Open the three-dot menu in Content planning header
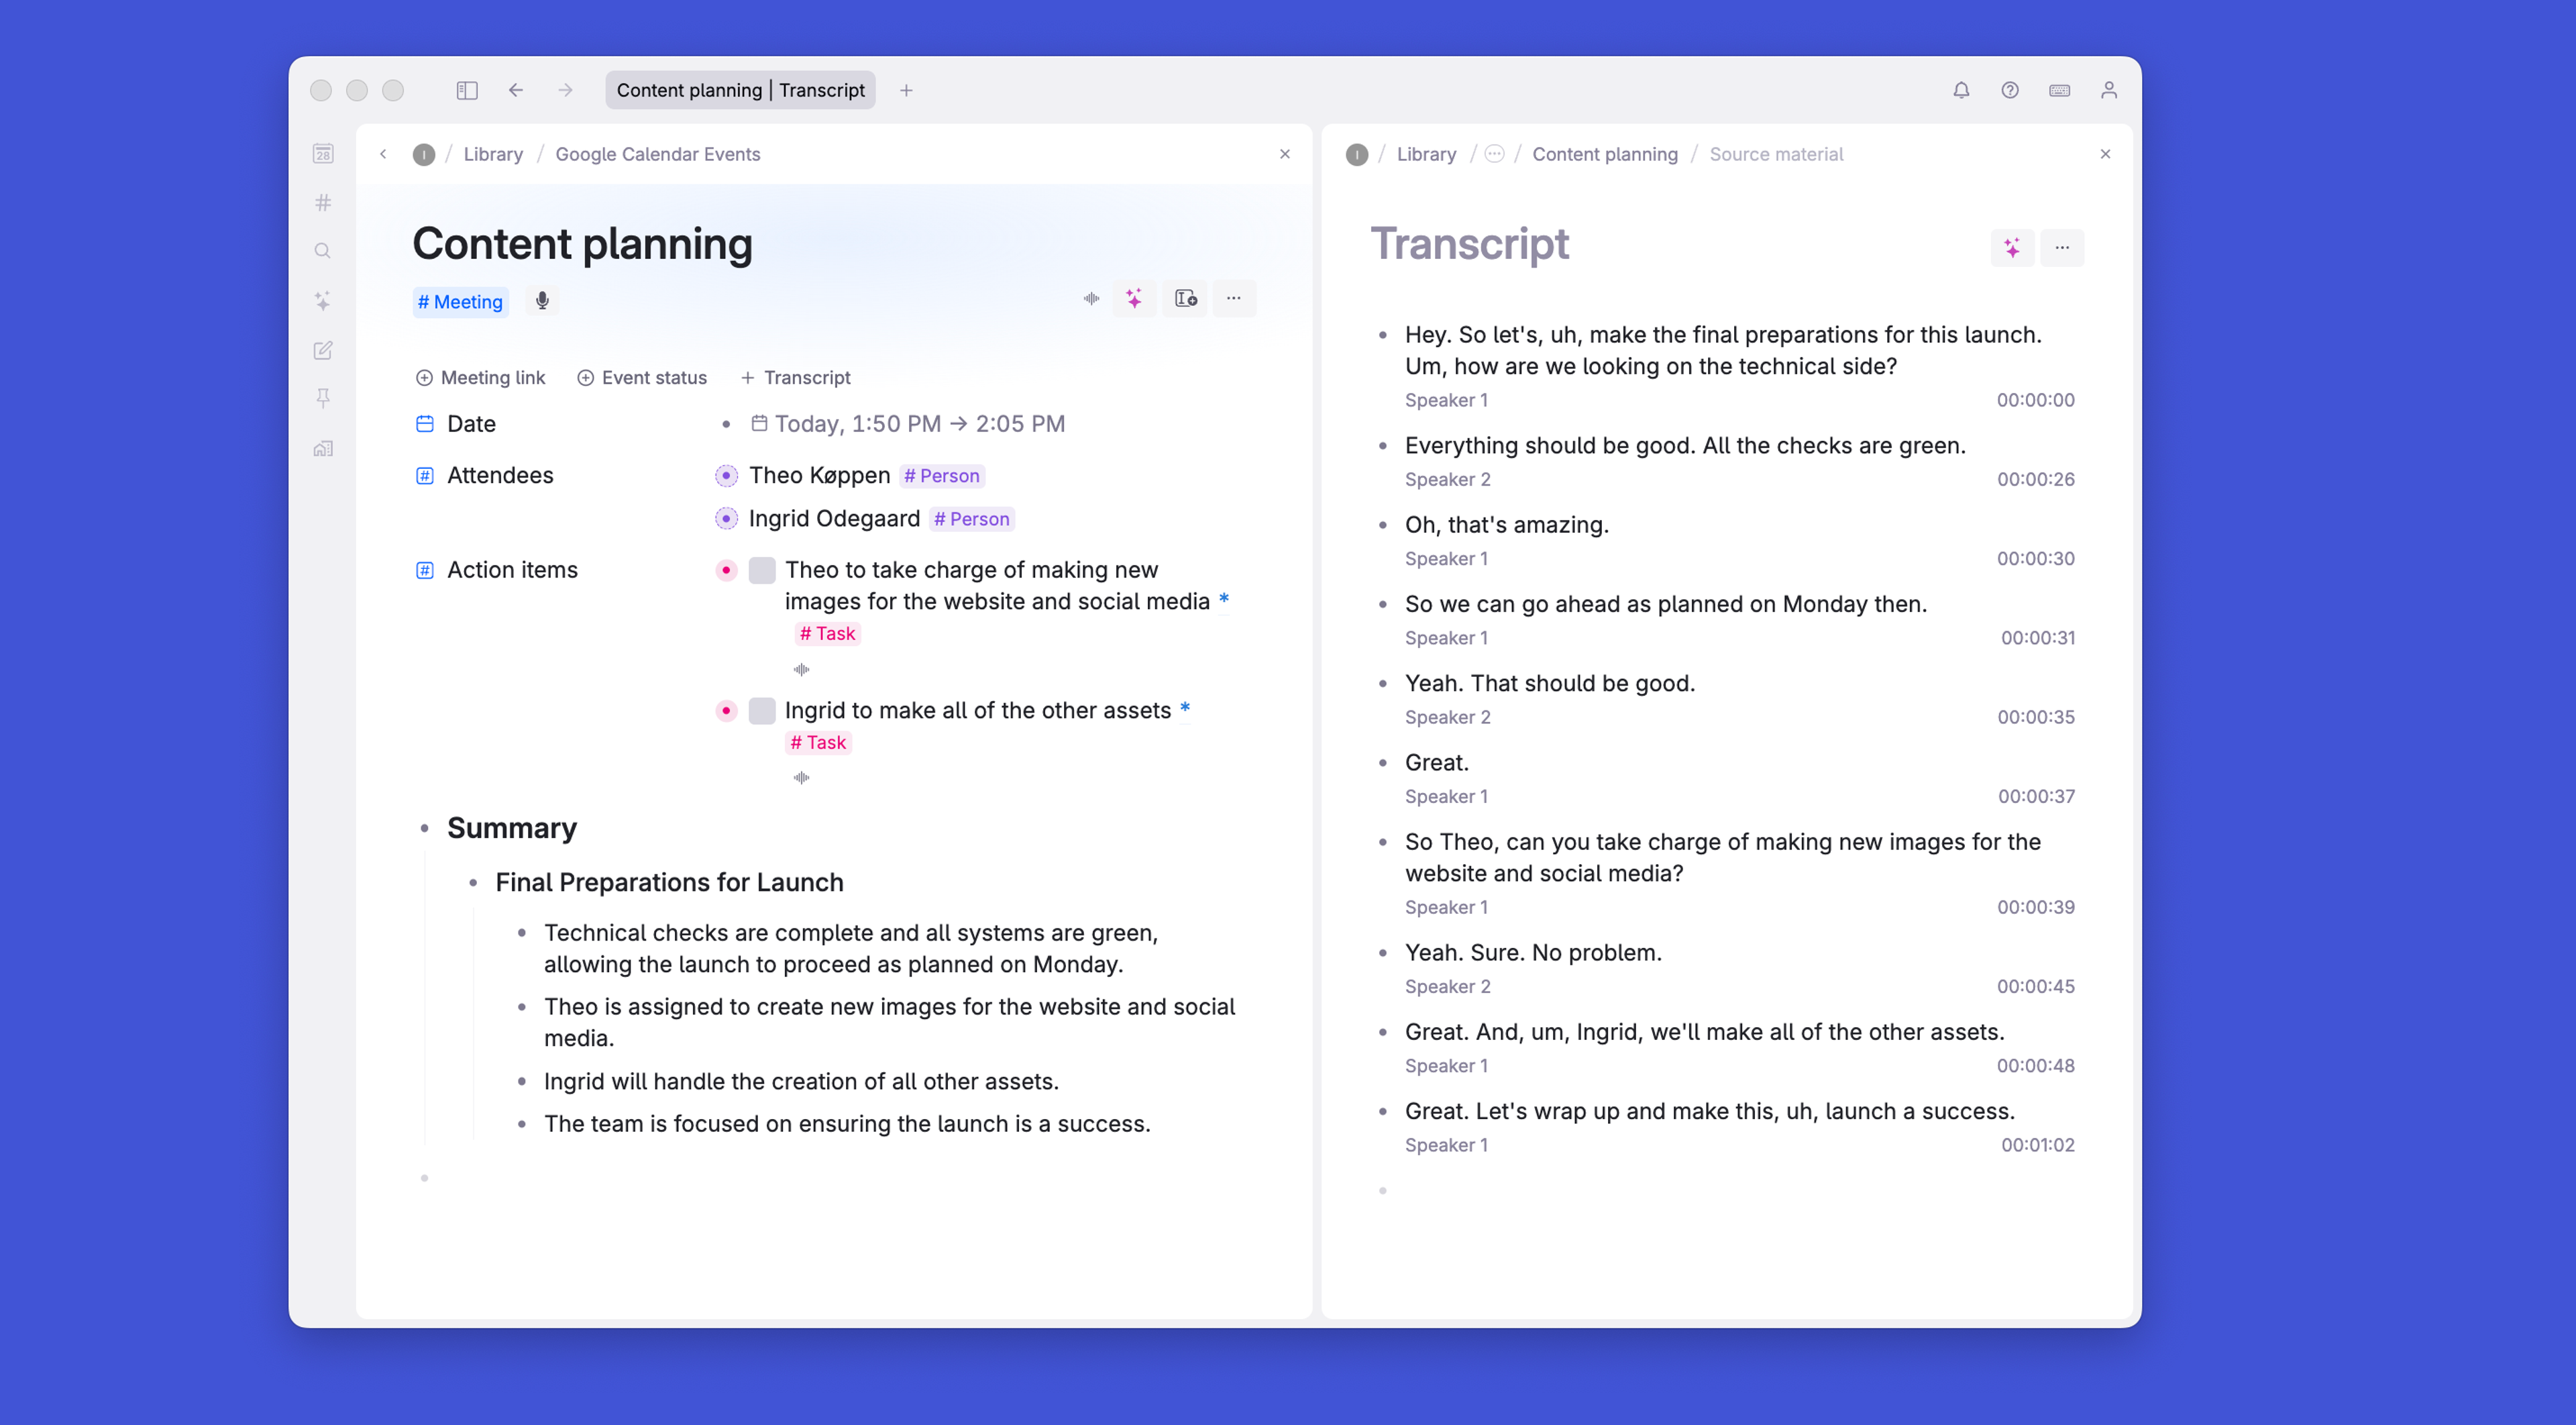This screenshot has width=2576, height=1425. [x=1234, y=299]
